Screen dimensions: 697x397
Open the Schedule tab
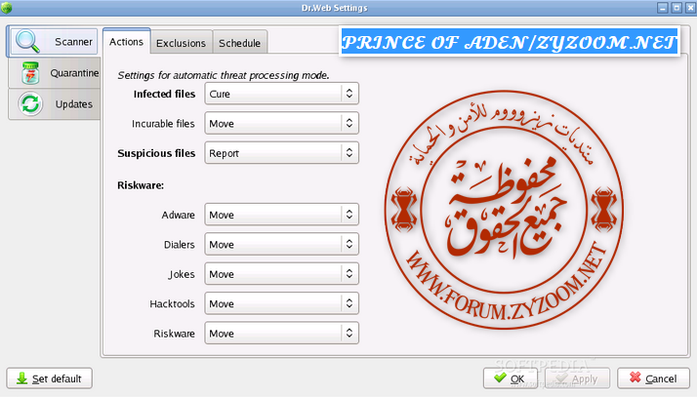pos(239,43)
